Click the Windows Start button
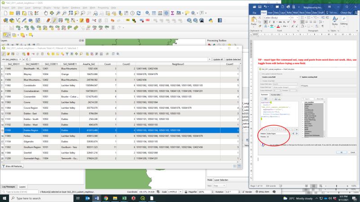 4,198
